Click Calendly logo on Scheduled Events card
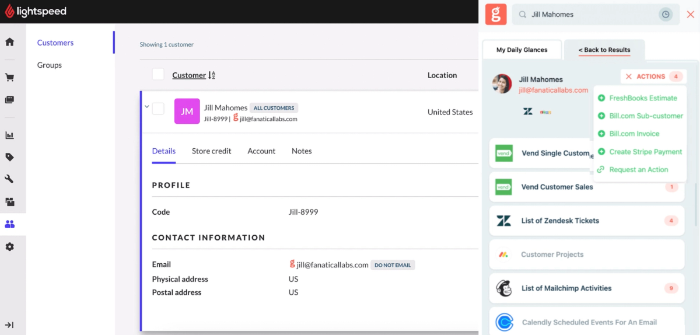 (504, 322)
